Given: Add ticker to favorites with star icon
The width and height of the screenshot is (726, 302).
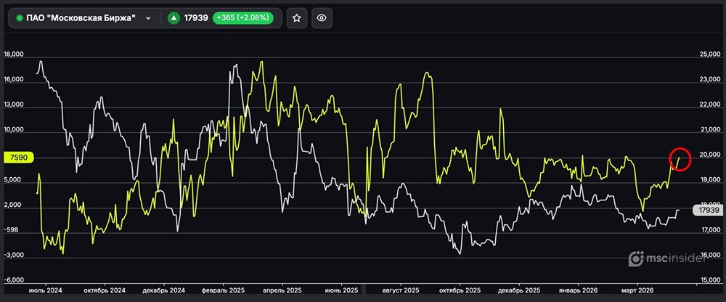Looking at the screenshot, I should pyautogui.click(x=295, y=18).
